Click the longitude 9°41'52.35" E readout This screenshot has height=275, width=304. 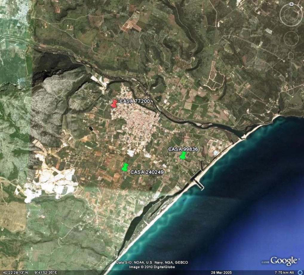pyautogui.click(x=46, y=273)
